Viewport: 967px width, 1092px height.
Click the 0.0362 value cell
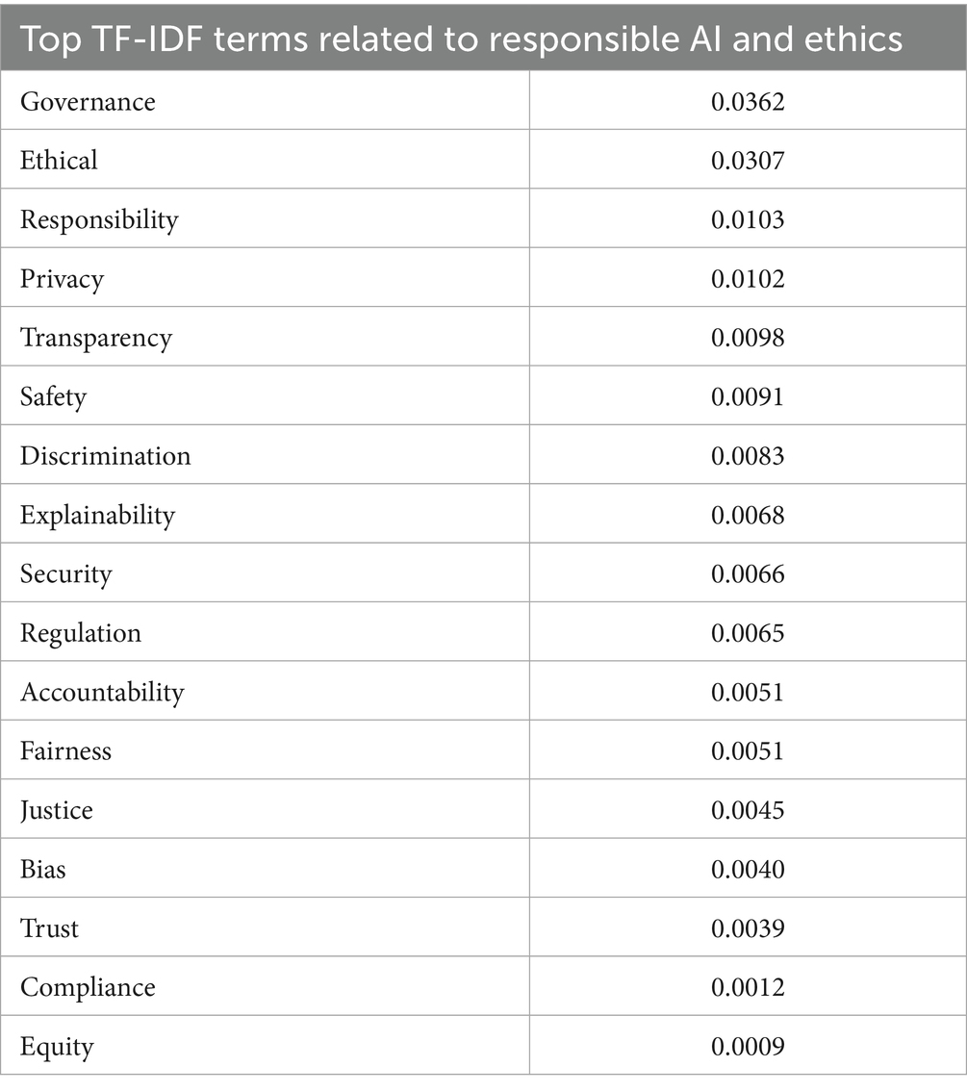[x=748, y=101]
